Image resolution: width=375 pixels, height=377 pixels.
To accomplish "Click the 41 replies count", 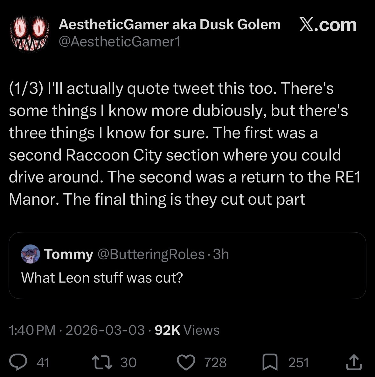I will [43, 362].
